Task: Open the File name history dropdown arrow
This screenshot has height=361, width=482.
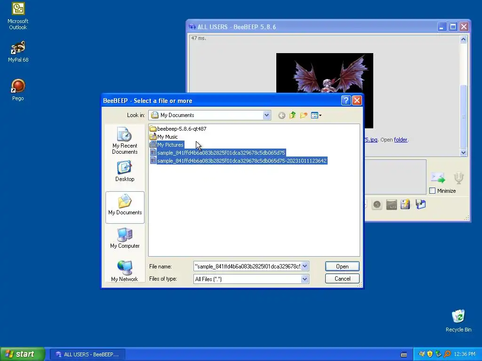Action: 305,266
